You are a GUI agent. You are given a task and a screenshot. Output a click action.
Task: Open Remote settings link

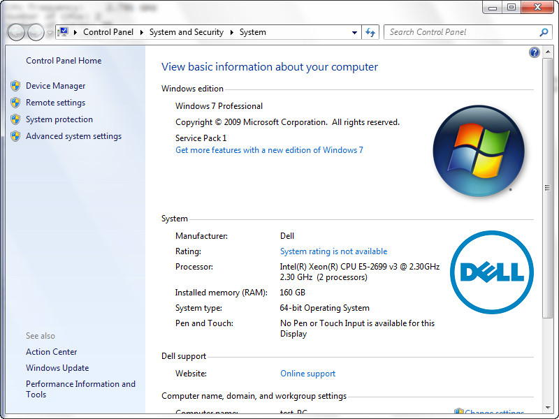(x=56, y=103)
